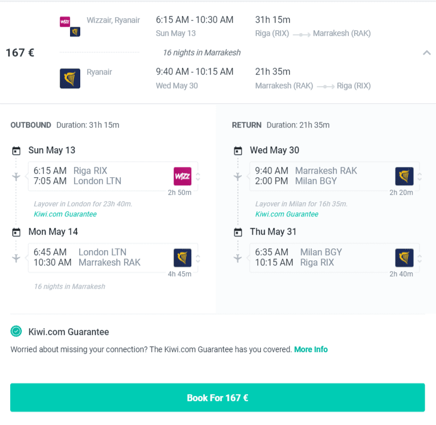The width and height of the screenshot is (436, 425).
Task: Collapse the 167 € itinerary details chevron
Action: click(x=427, y=52)
